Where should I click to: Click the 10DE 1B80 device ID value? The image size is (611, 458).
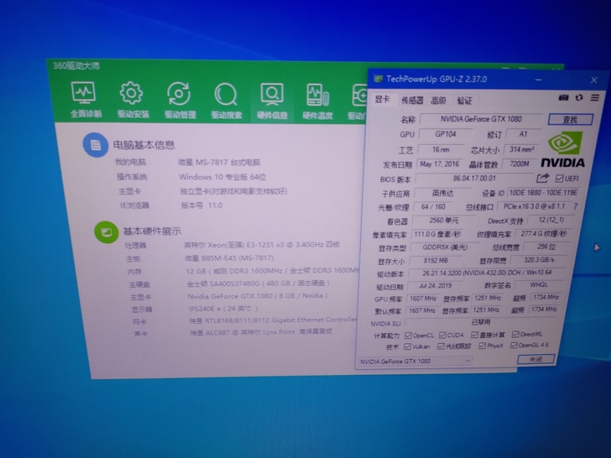(543, 193)
